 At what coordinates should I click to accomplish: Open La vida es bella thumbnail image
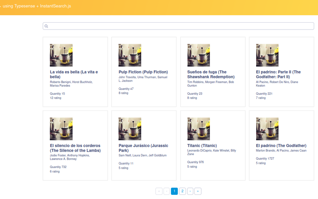tap(61, 55)
